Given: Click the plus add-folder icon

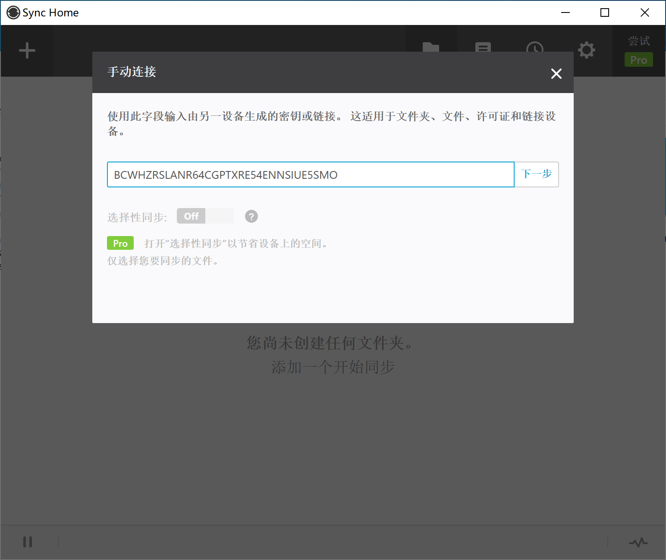Looking at the screenshot, I should [x=27, y=50].
